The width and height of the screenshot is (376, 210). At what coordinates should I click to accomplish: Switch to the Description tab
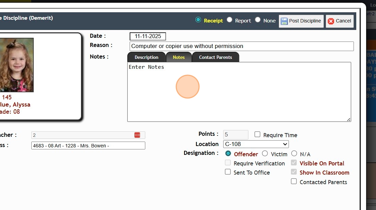click(x=147, y=57)
